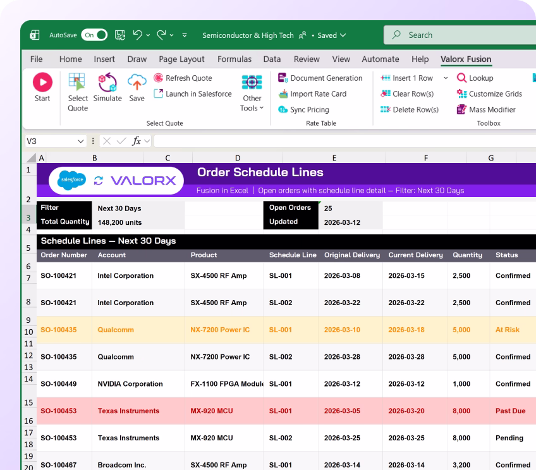Toggle AutoSave switch off
This screenshot has height=470, width=536.
pyautogui.click(x=94, y=35)
